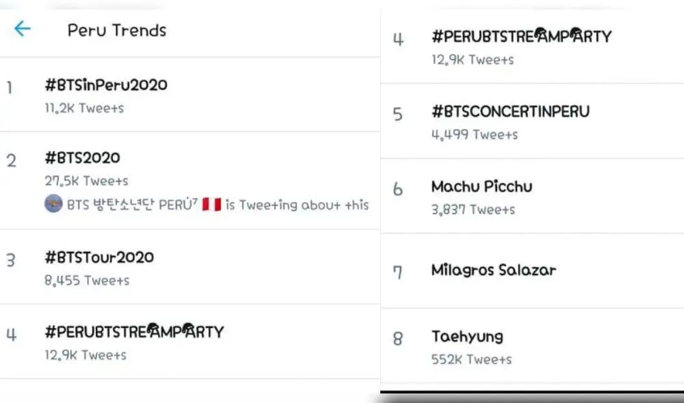Select the Peru Trends header title

(x=116, y=30)
